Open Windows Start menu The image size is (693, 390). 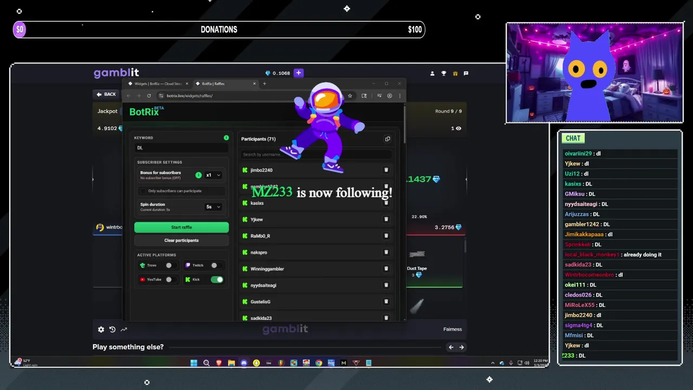click(194, 363)
